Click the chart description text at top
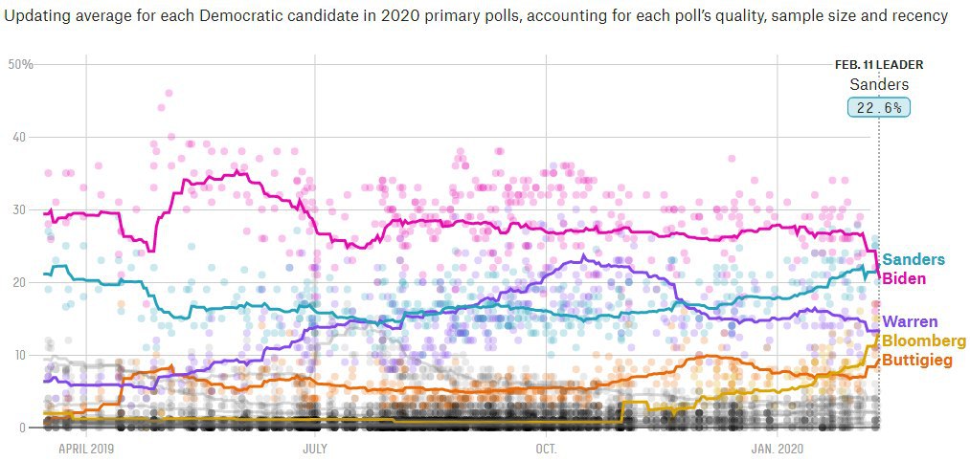The height and width of the screenshot is (461, 970). (x=475, y=16)
